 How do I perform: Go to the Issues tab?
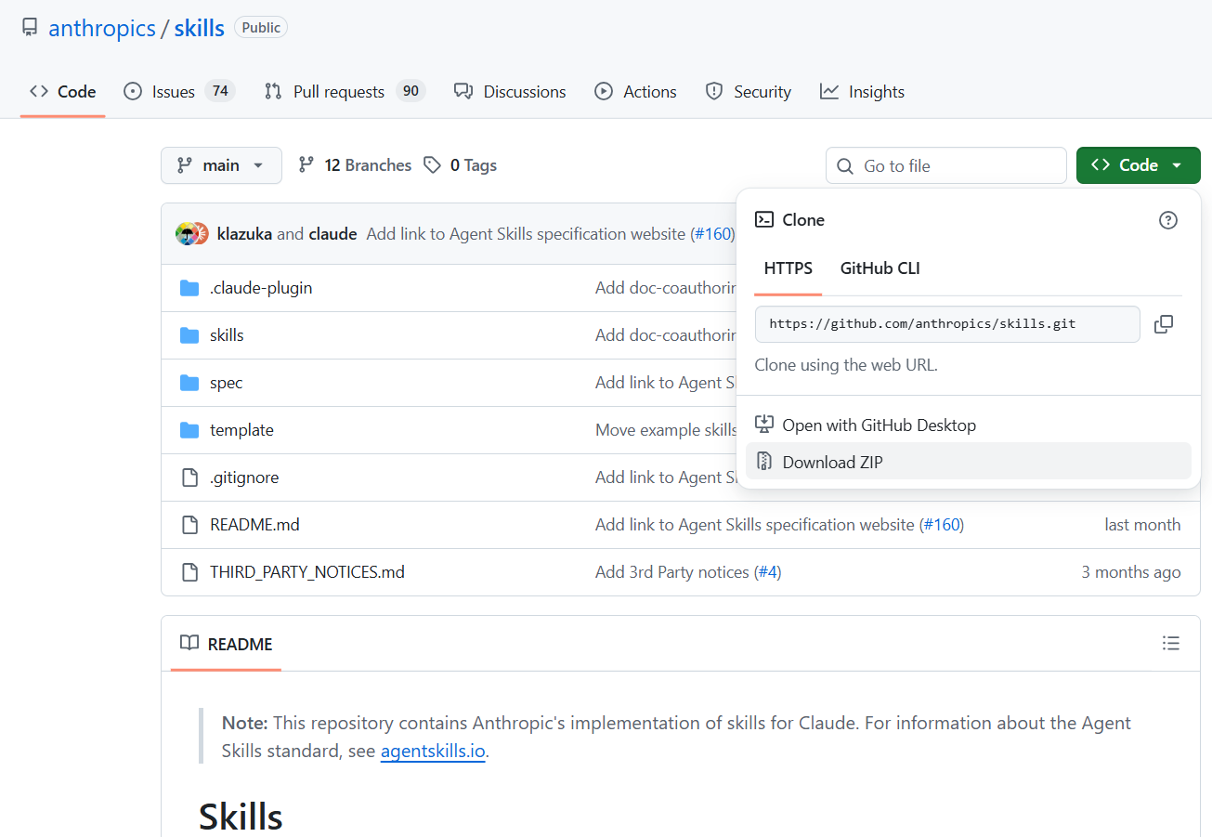pos(174,92)
